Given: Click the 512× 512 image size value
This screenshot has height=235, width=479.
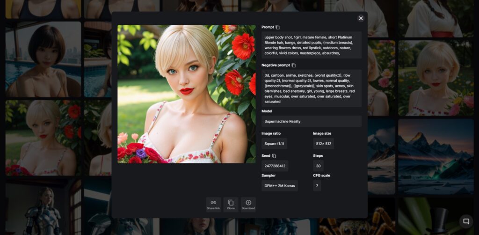Looking at the screenshot, I should (324, 144).
